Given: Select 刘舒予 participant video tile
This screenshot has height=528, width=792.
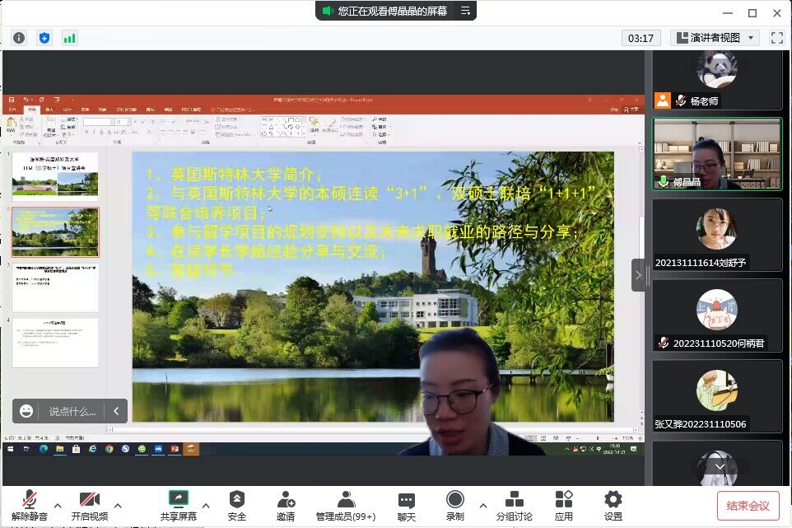Looking at the screenshot, I should point(717,235).
